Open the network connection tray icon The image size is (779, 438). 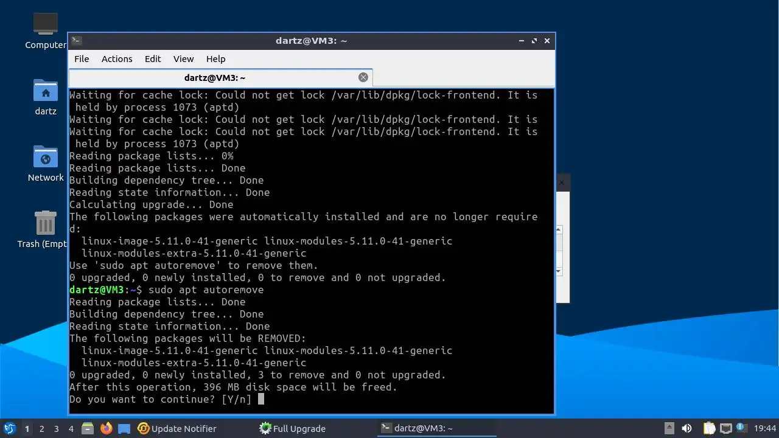tap(725, 428)
